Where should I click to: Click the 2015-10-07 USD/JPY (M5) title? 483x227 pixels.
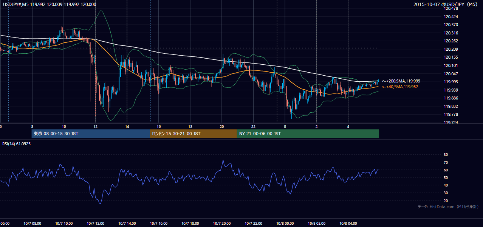click(446, 5)
